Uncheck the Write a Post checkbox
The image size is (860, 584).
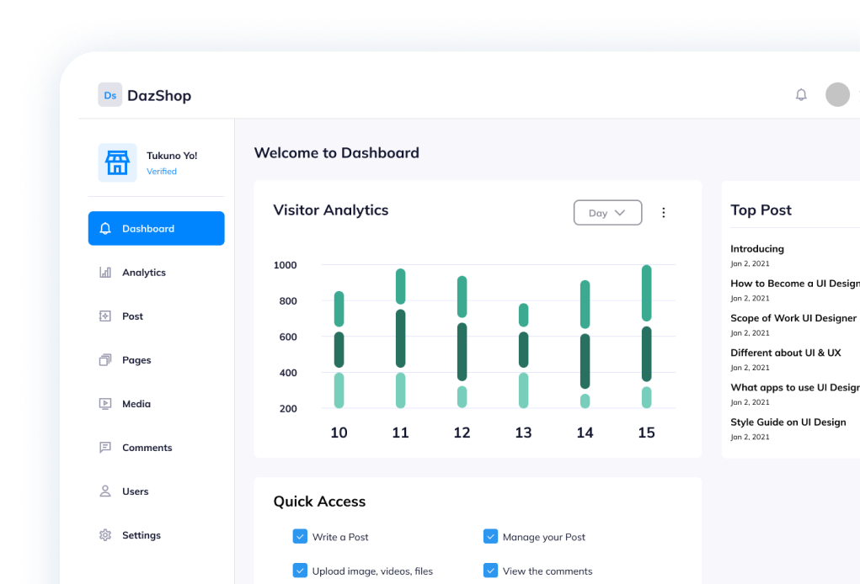click(300, 536)
